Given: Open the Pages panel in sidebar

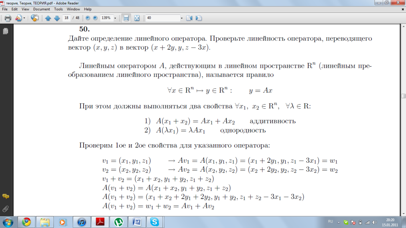Looking at the screenshot, I should pyautogui.click(x=6, y=31).
